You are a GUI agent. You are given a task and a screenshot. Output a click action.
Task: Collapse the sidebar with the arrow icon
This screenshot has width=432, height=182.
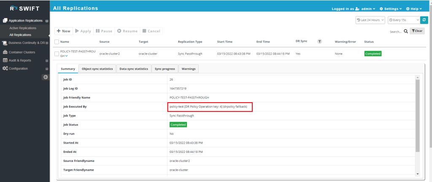coord(46,77)
